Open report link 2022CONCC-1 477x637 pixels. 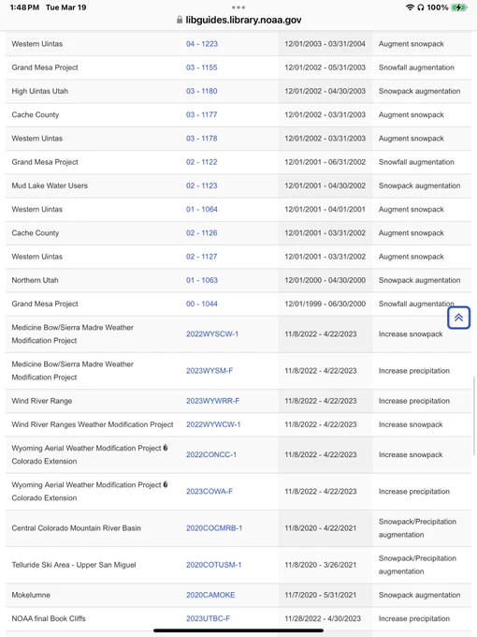point(211,454)
